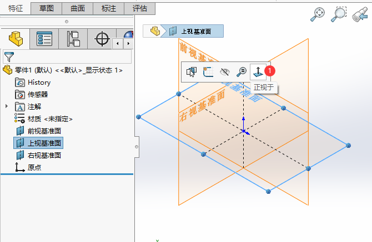Viewport: 372px width, 242px height.
Task: Open the 草图 tab
Action: (x=47, y=8)
